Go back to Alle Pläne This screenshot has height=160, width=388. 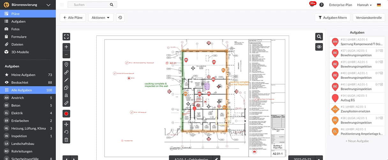(x=73, y=18)
